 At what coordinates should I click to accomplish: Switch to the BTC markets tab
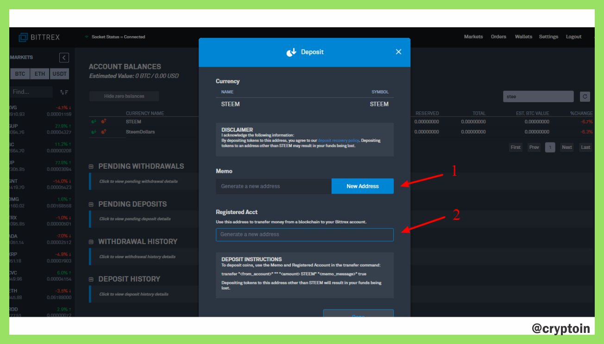(20, 74)
